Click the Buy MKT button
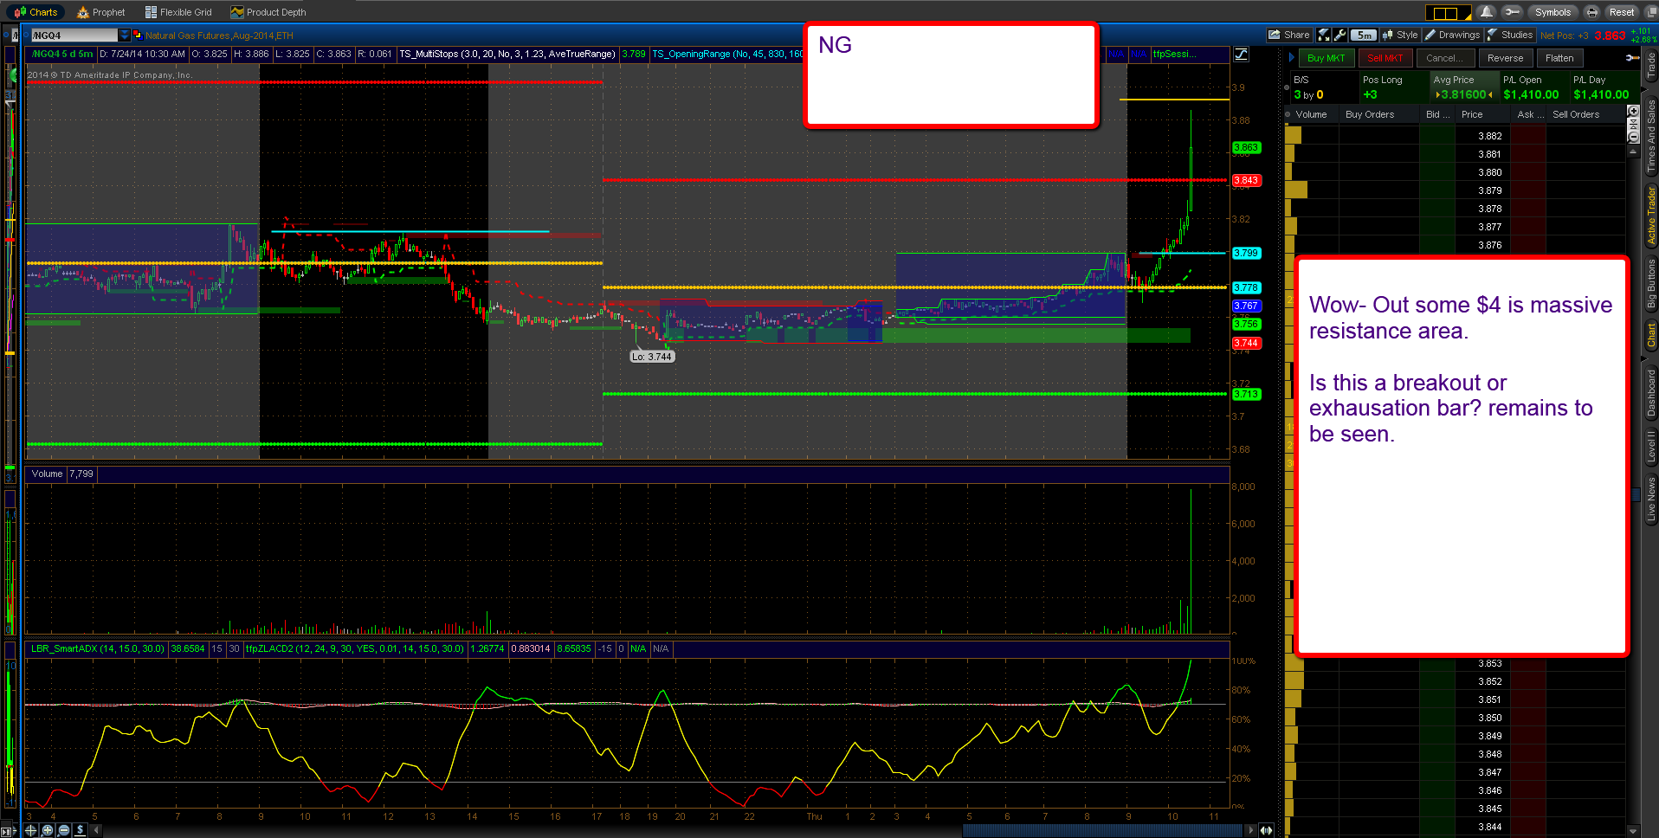This screenshot has width=1659, height=838. tap(1326, 58)
